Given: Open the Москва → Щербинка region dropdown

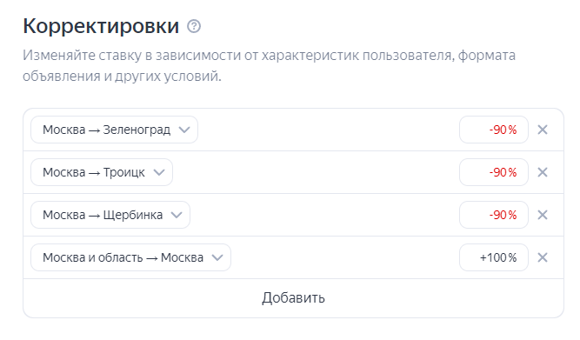Looking at the screenshot, I should click(x=110, y=215).
